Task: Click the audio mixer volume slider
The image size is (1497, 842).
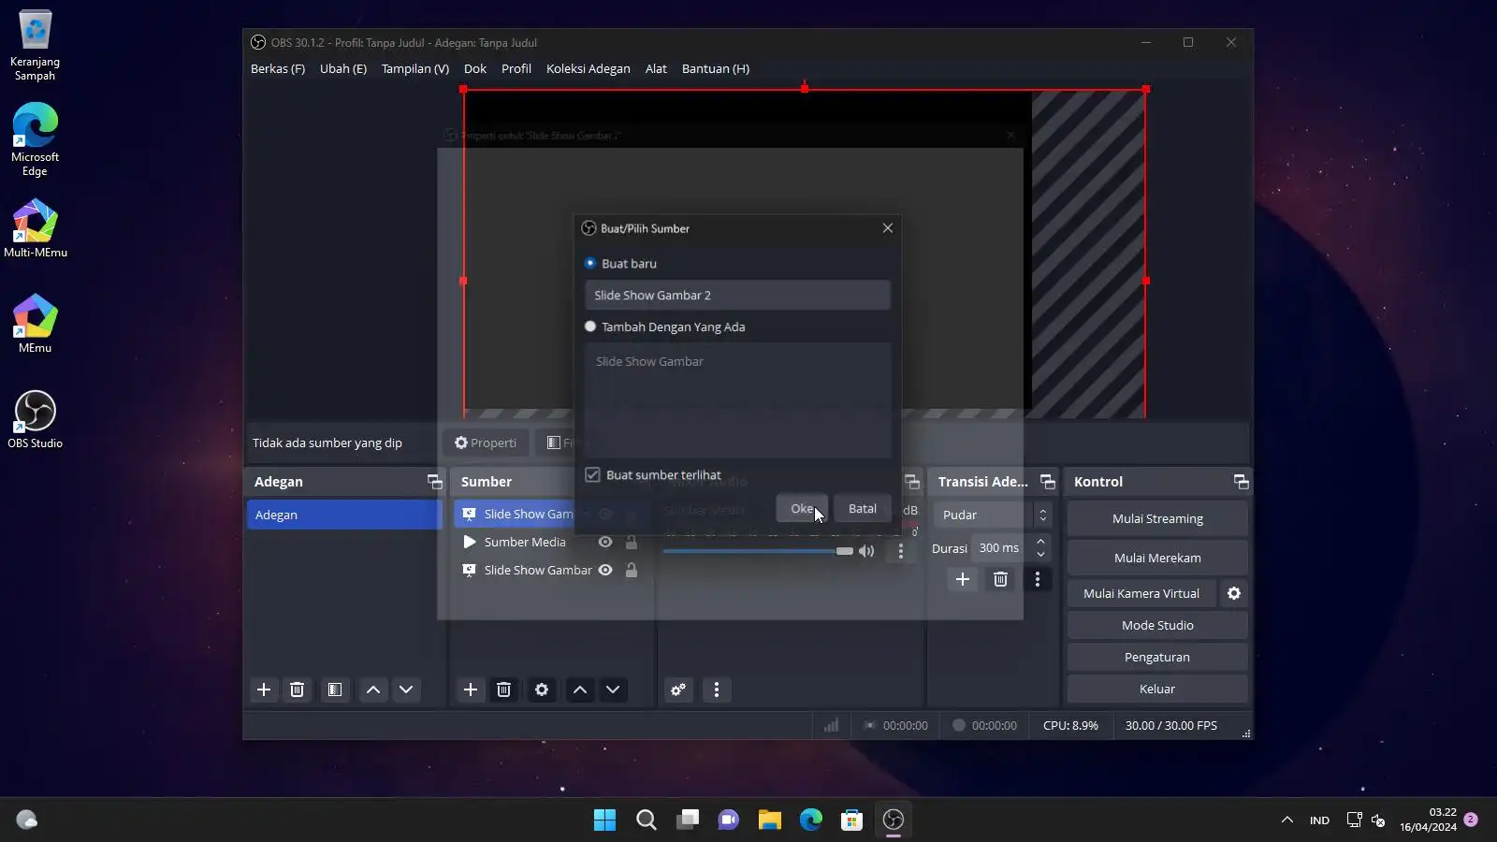Action: (758, 551)
